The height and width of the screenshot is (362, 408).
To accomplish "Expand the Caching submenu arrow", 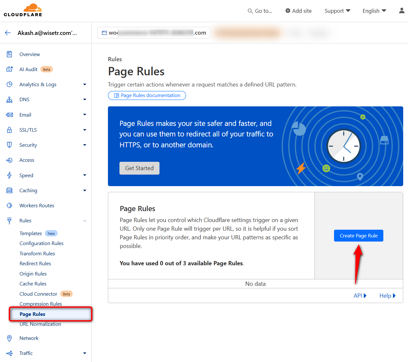I will (85, 190).
